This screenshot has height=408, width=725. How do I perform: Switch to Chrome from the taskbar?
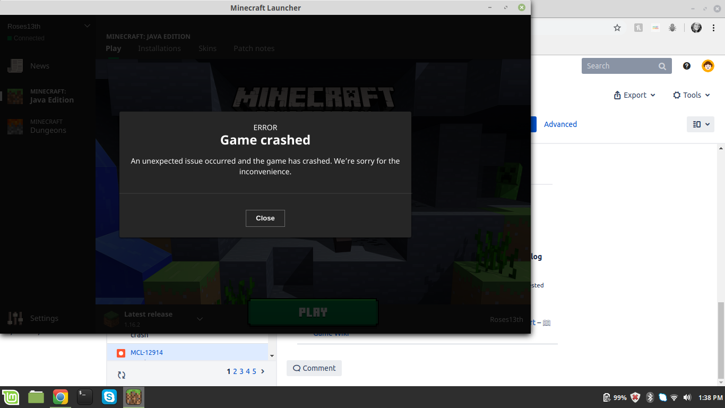coord(61,397)
